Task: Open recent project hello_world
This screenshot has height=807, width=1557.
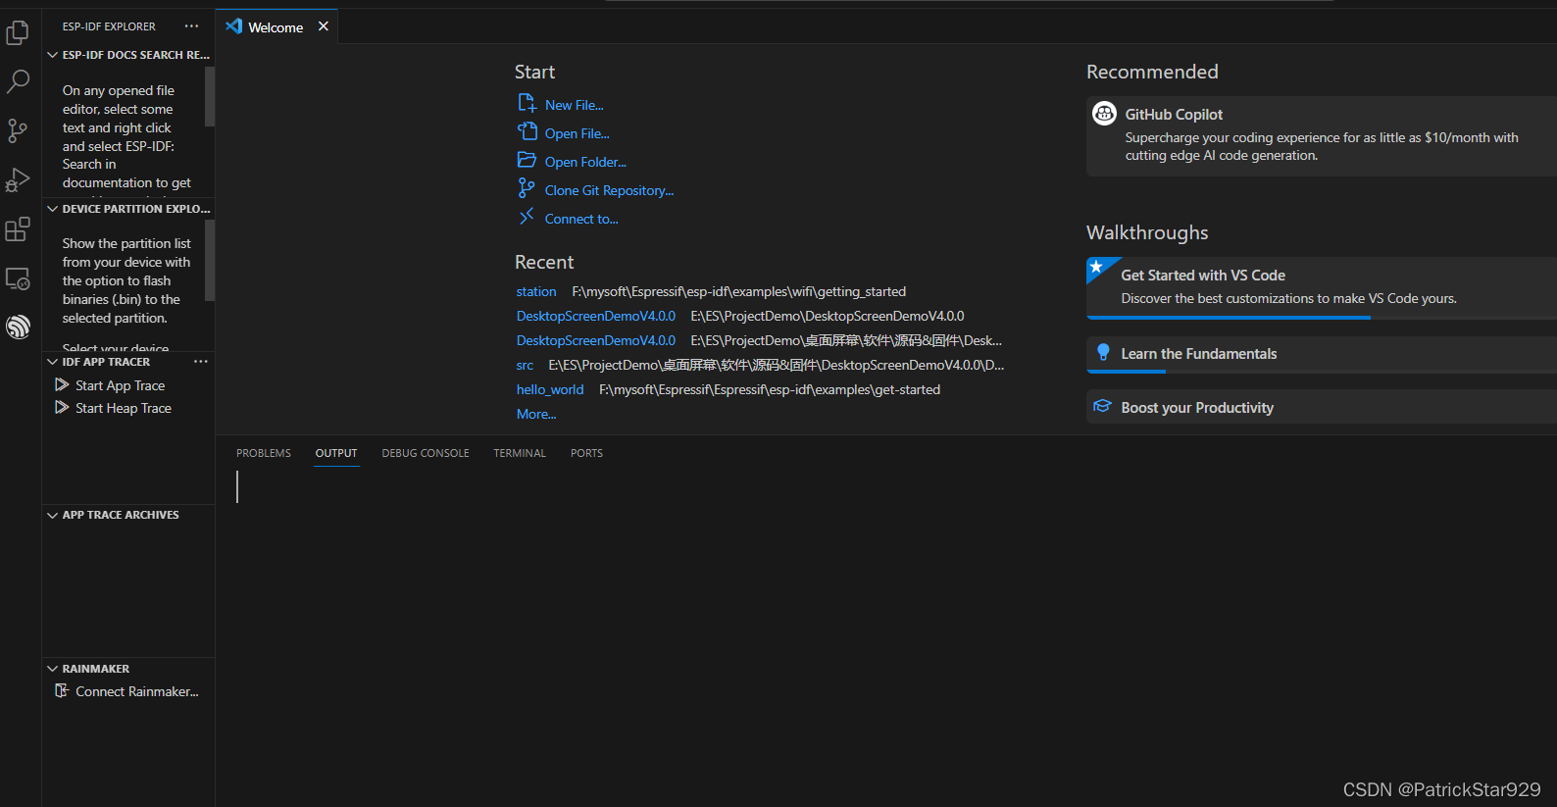Action: point(550,389)
